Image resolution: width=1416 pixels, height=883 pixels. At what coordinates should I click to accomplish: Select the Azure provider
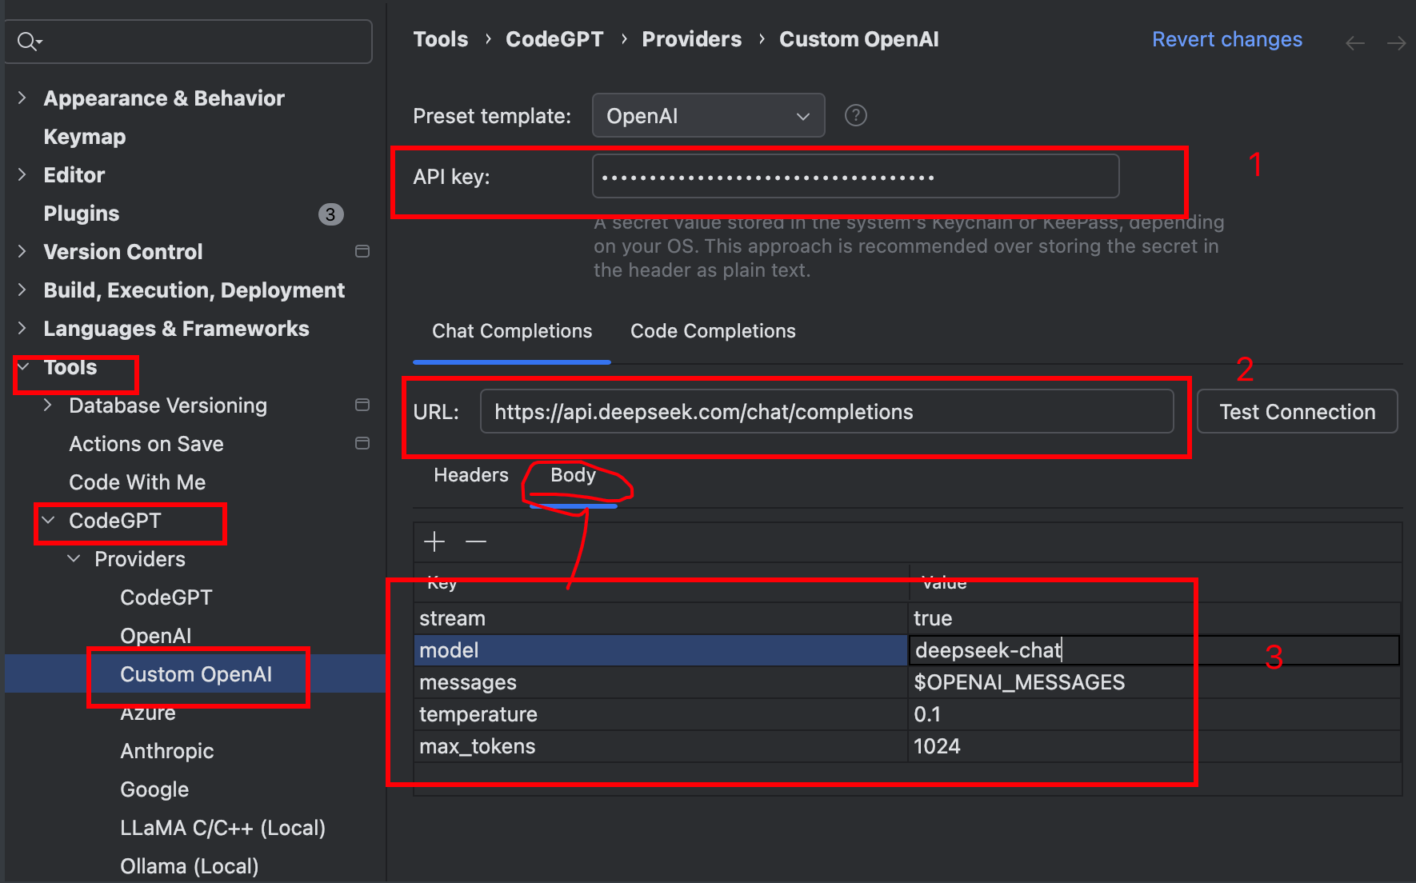[148, 713]
